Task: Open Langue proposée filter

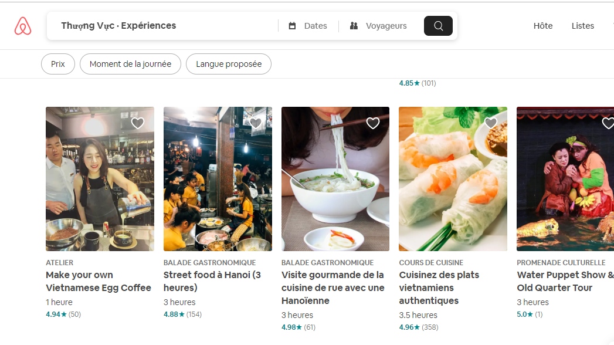Action: tap(229, 64)
